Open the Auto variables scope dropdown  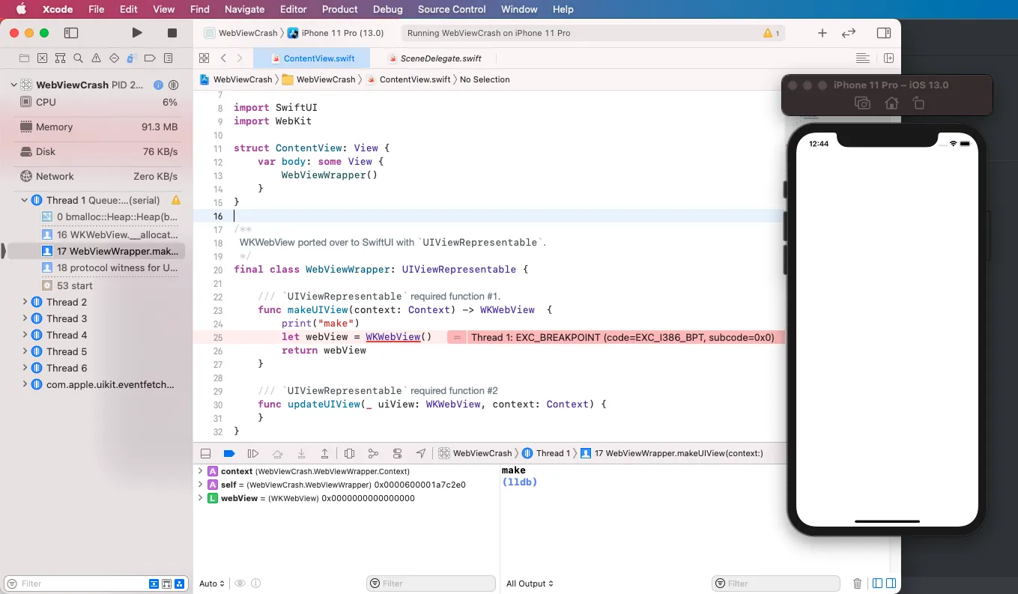pos(212,584)
